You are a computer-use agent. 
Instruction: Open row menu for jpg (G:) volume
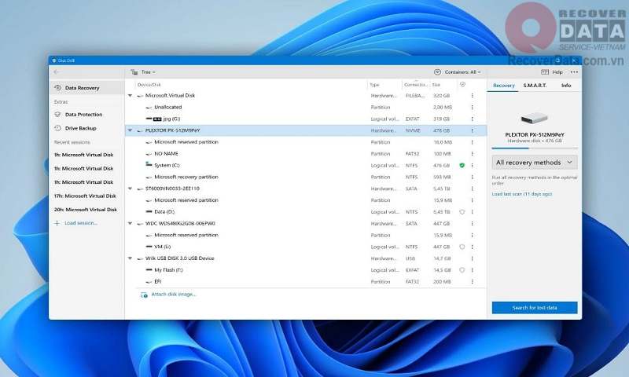pyautogui.click(x=473, y=119)
